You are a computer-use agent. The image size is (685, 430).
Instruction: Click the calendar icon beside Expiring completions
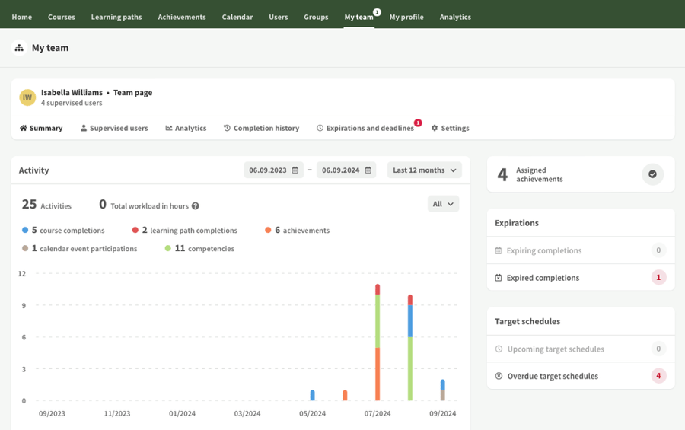point(499,250)
